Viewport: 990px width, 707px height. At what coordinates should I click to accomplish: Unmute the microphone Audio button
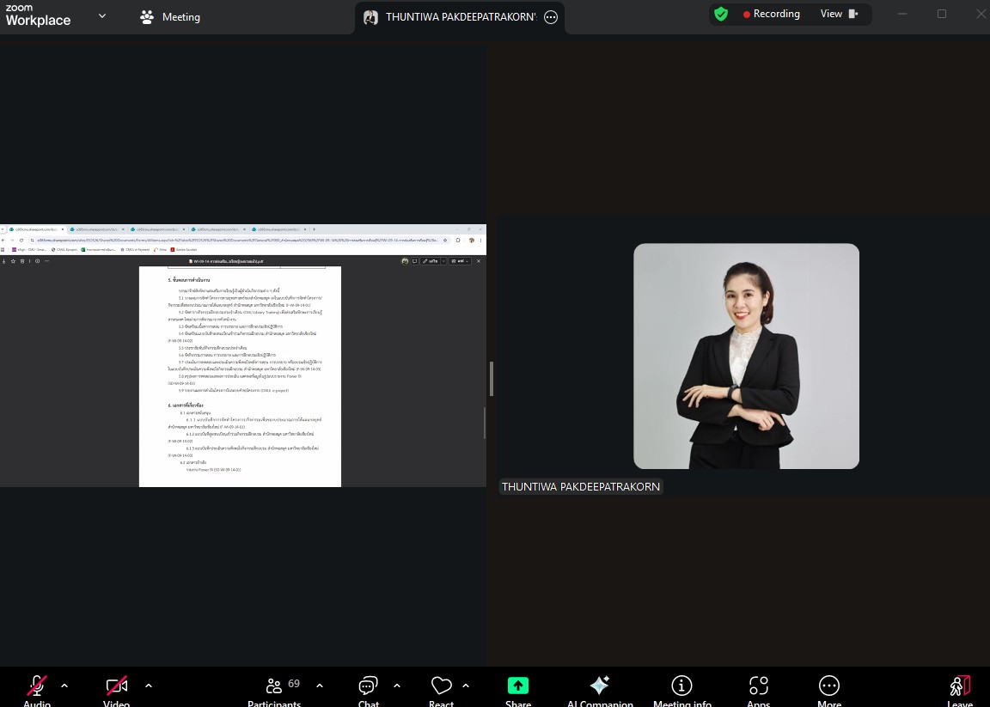pos(37,687)
